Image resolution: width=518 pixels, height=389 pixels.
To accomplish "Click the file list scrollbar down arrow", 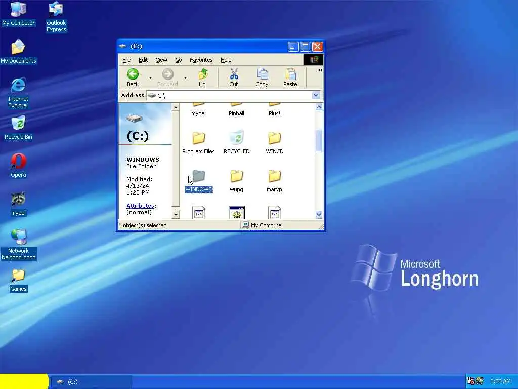I will click(x=319, y=214).
